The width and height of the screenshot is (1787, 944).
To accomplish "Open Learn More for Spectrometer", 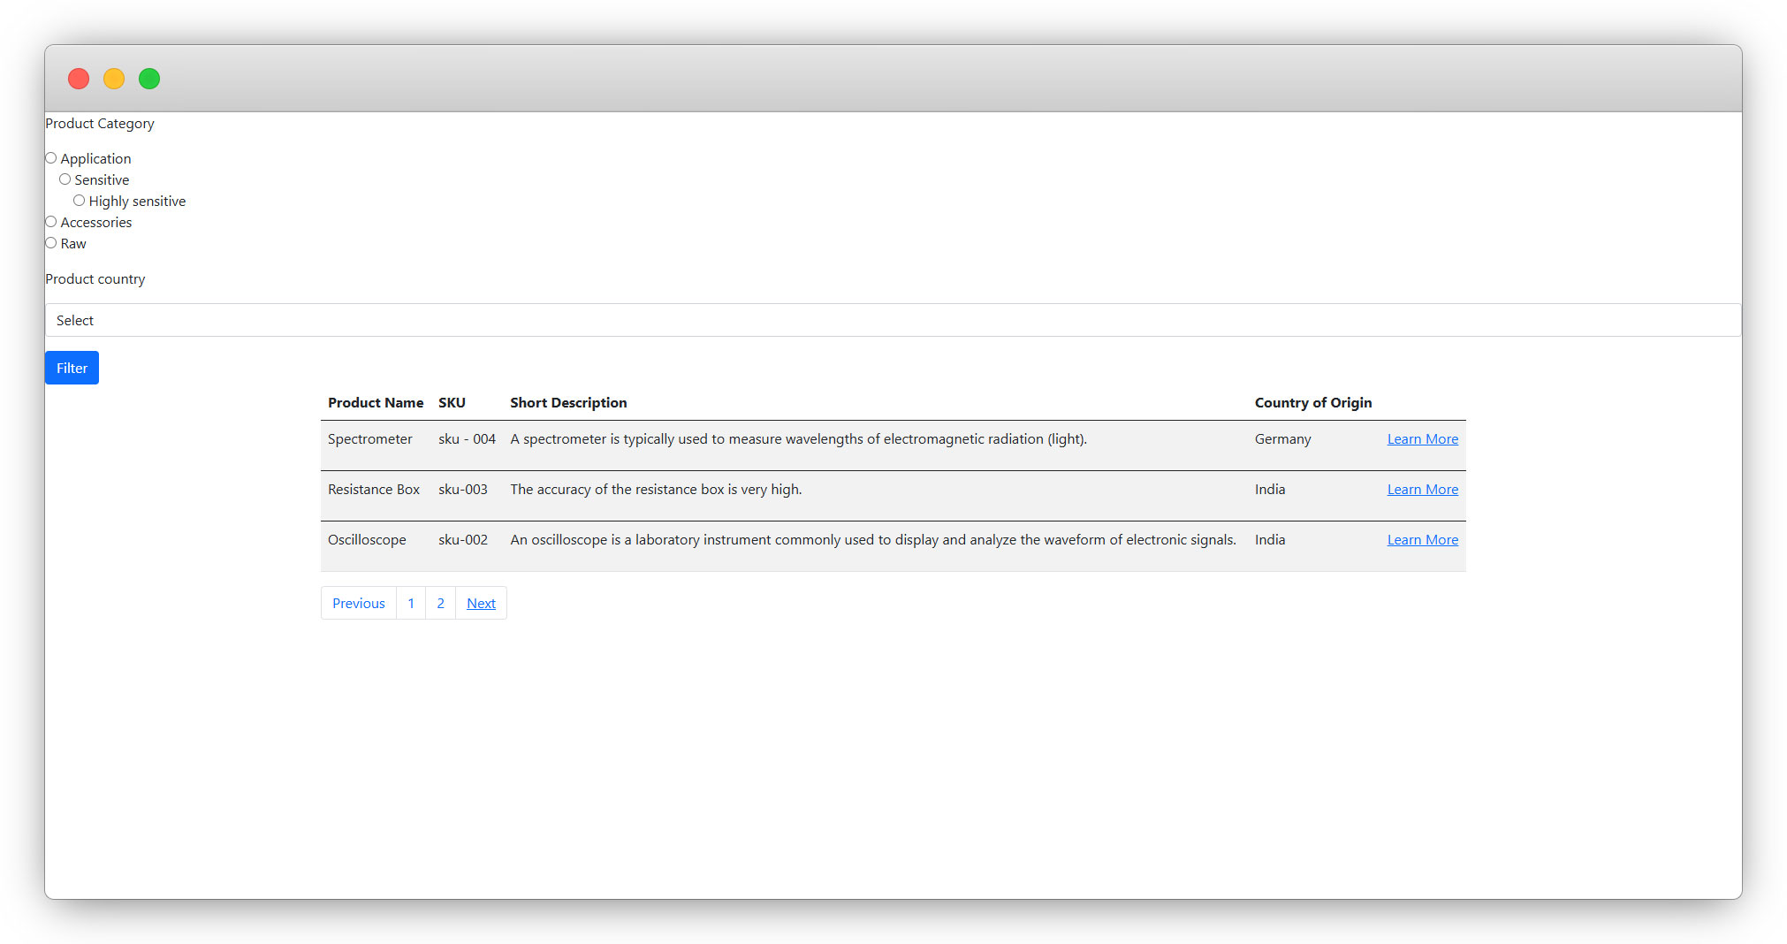I will coord(1422,439).
